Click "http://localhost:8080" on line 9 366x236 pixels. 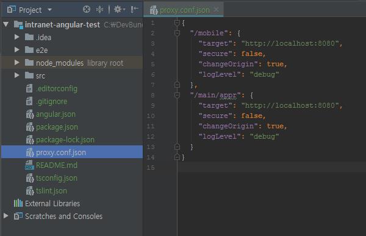coord(290,105)
